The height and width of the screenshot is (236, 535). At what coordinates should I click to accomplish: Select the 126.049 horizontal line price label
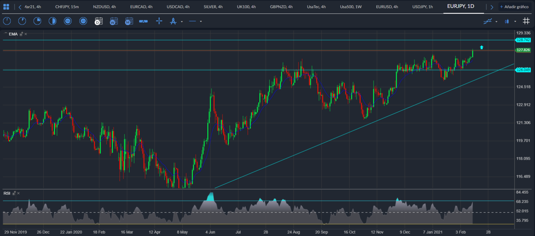click(523, 70)
